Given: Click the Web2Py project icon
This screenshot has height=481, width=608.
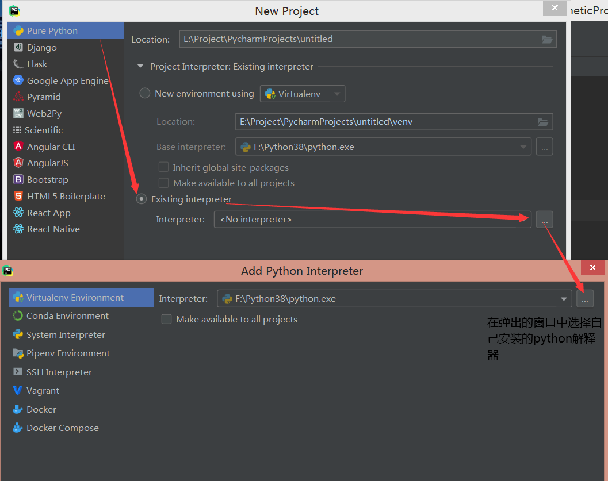Looking at the screenshot, I should tap(18, 113).
